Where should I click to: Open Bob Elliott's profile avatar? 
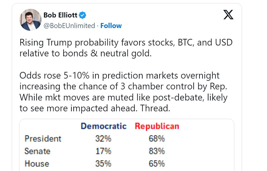point(30,20)
